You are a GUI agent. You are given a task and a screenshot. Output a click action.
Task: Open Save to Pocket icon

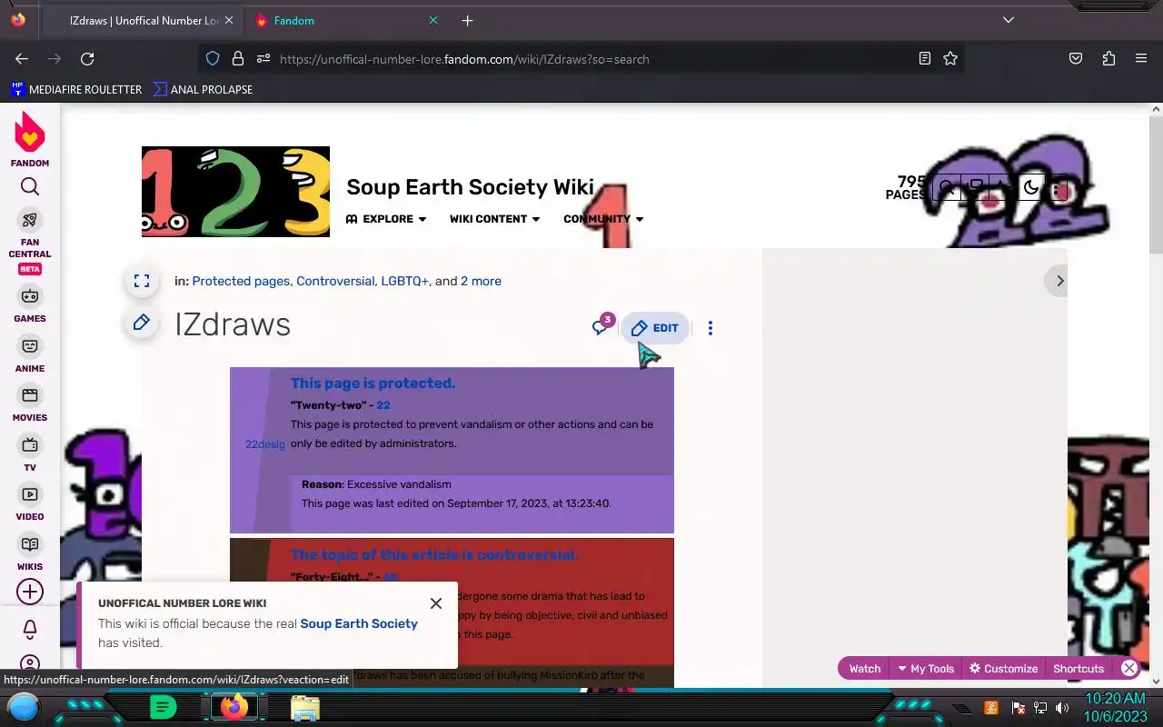(1076, 59)
